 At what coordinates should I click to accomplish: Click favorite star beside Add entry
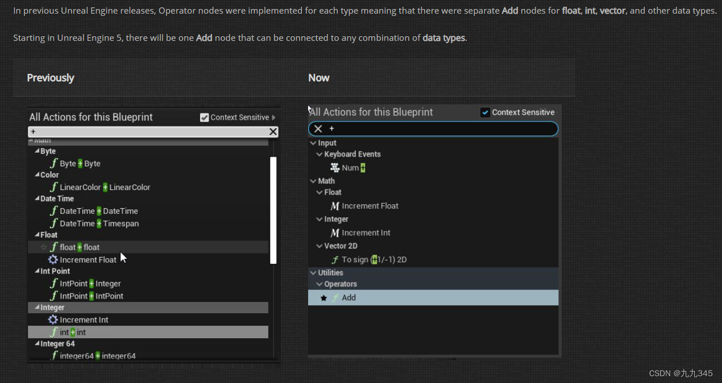tap(323, 298)
